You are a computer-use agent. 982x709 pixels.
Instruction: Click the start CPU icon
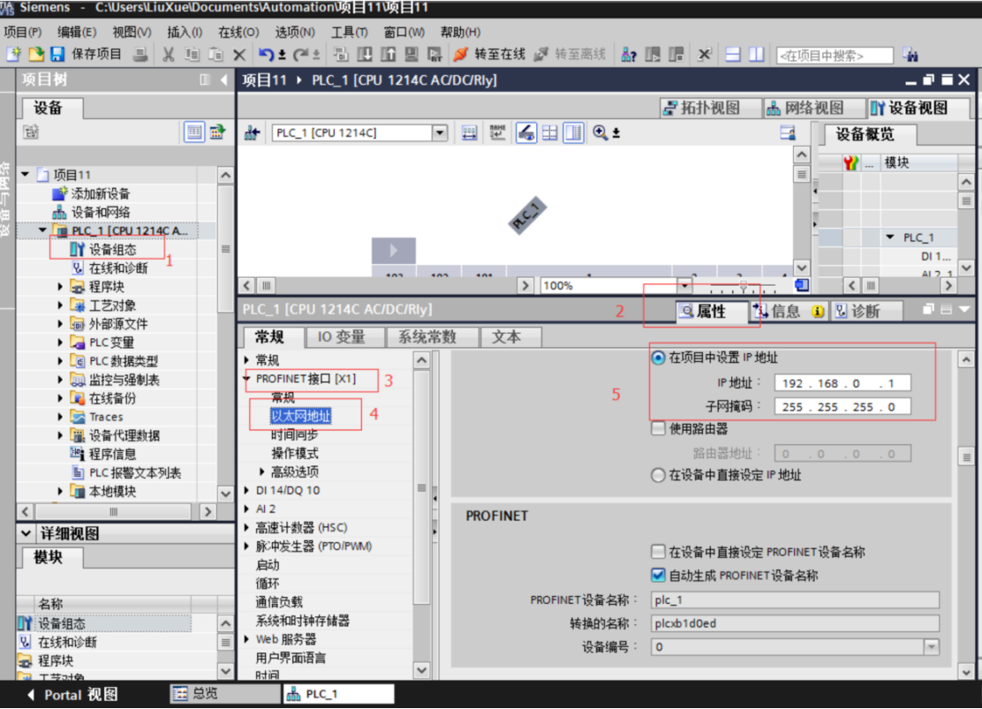[653, 55]
